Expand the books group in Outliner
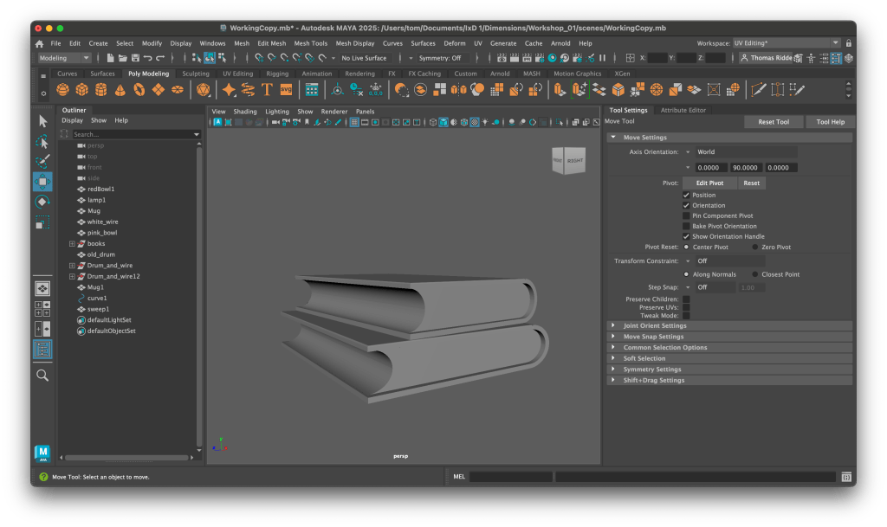This screenshot has height=527, width=887. click(73, 244)
